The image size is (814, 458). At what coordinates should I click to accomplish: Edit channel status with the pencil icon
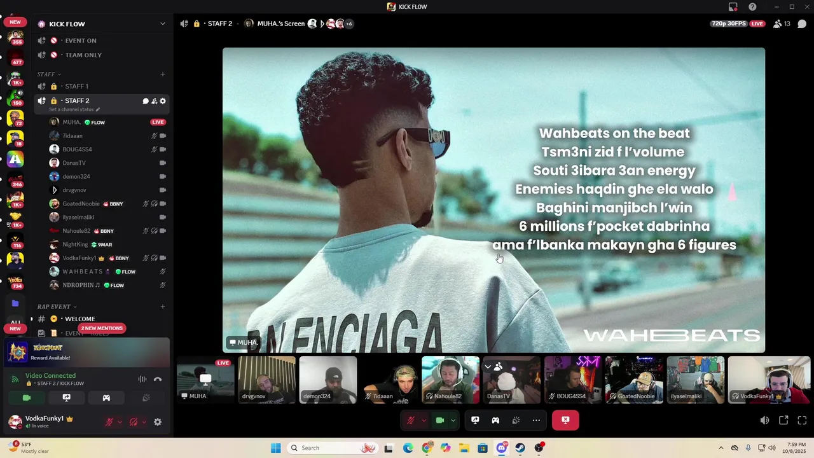point(97,109)
